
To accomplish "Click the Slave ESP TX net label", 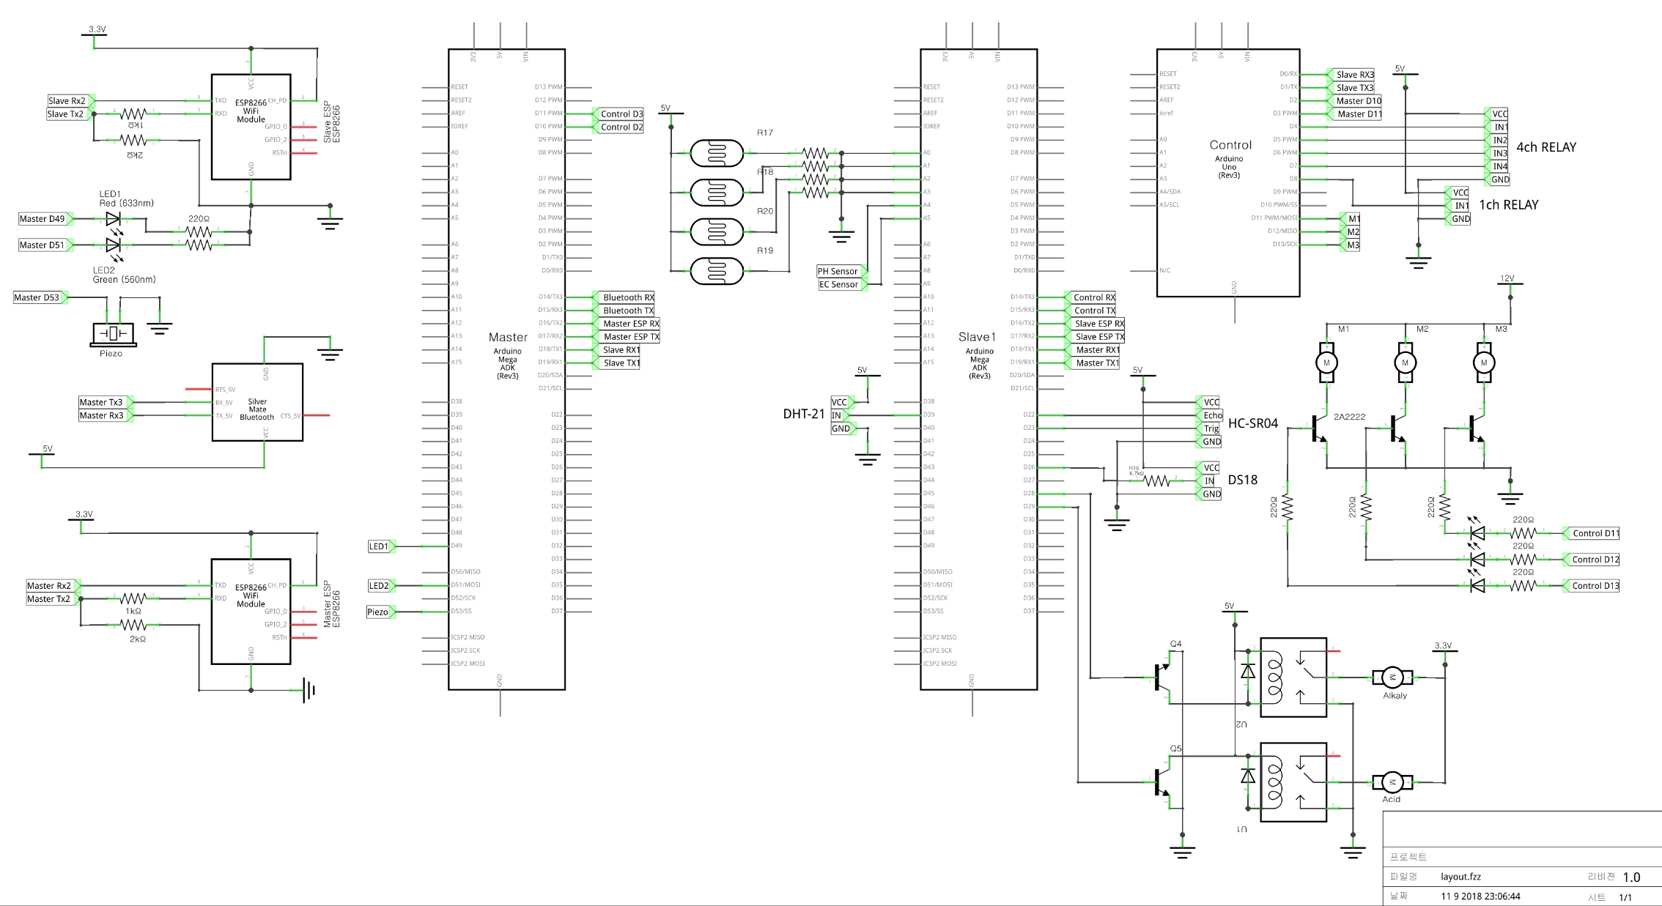I will [1094, 337].
